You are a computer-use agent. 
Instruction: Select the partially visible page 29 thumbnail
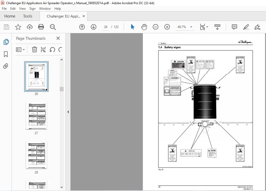(x=36, y=185)
